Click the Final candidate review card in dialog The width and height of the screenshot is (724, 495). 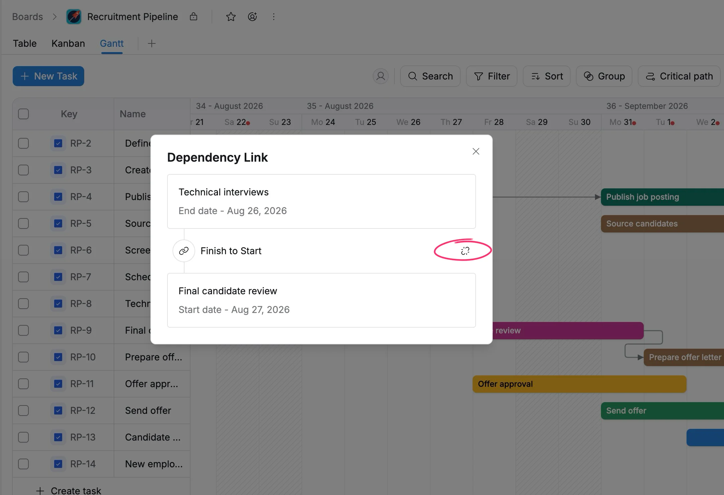coord(322,300)
